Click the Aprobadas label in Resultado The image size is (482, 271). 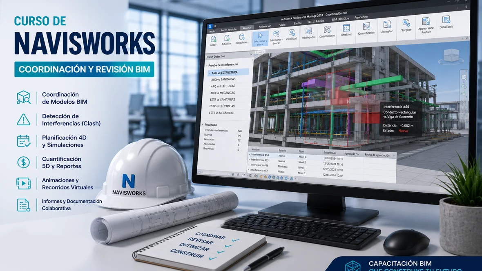(209, 144)
